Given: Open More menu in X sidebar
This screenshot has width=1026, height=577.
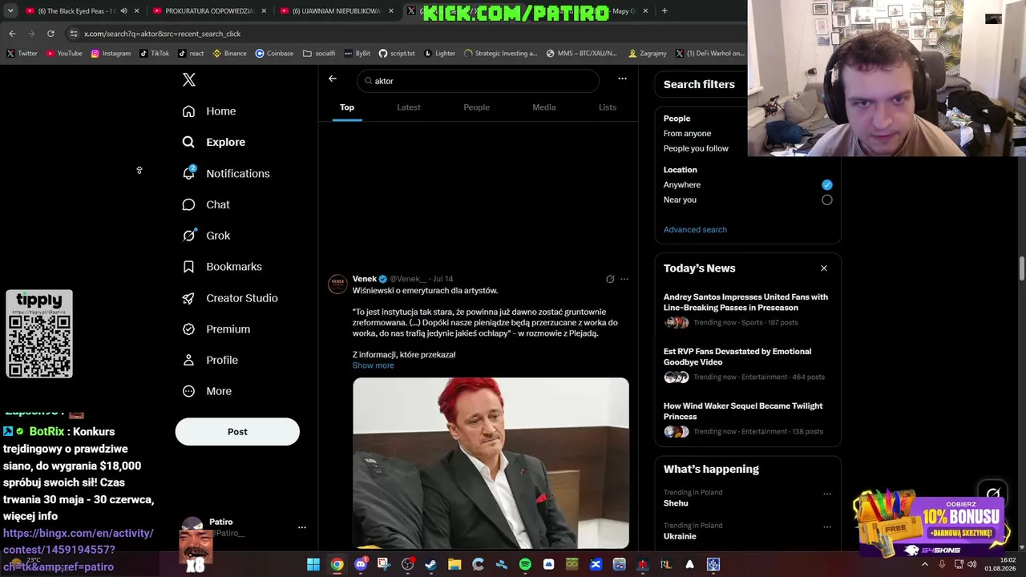Looking at the screenshot, I should point(207,391).
